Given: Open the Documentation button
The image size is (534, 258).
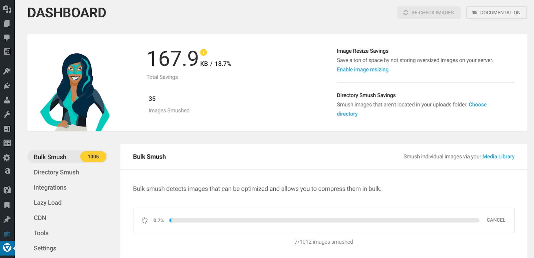Looking at the screenshot, I should coord(496,13).
